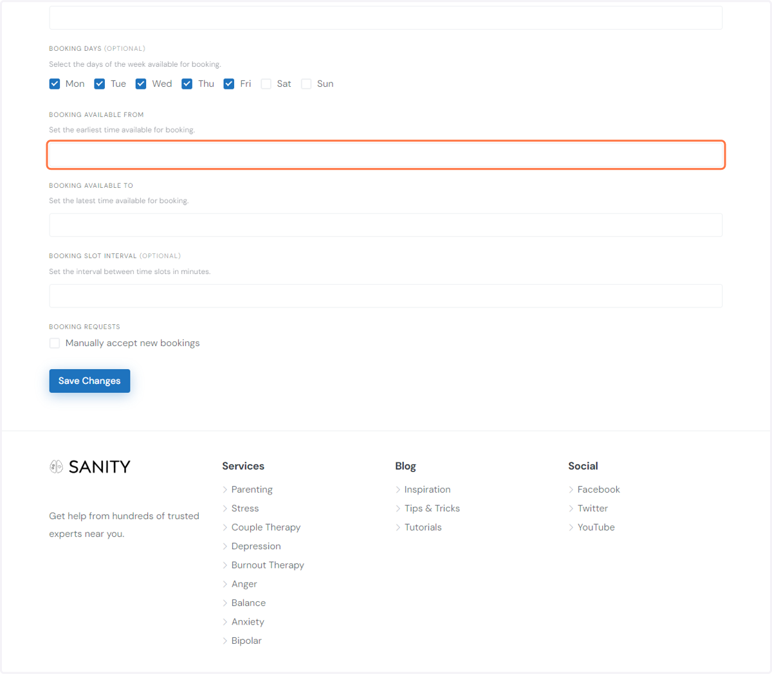Open the Anger service link
772x674 pixels.
244,584
